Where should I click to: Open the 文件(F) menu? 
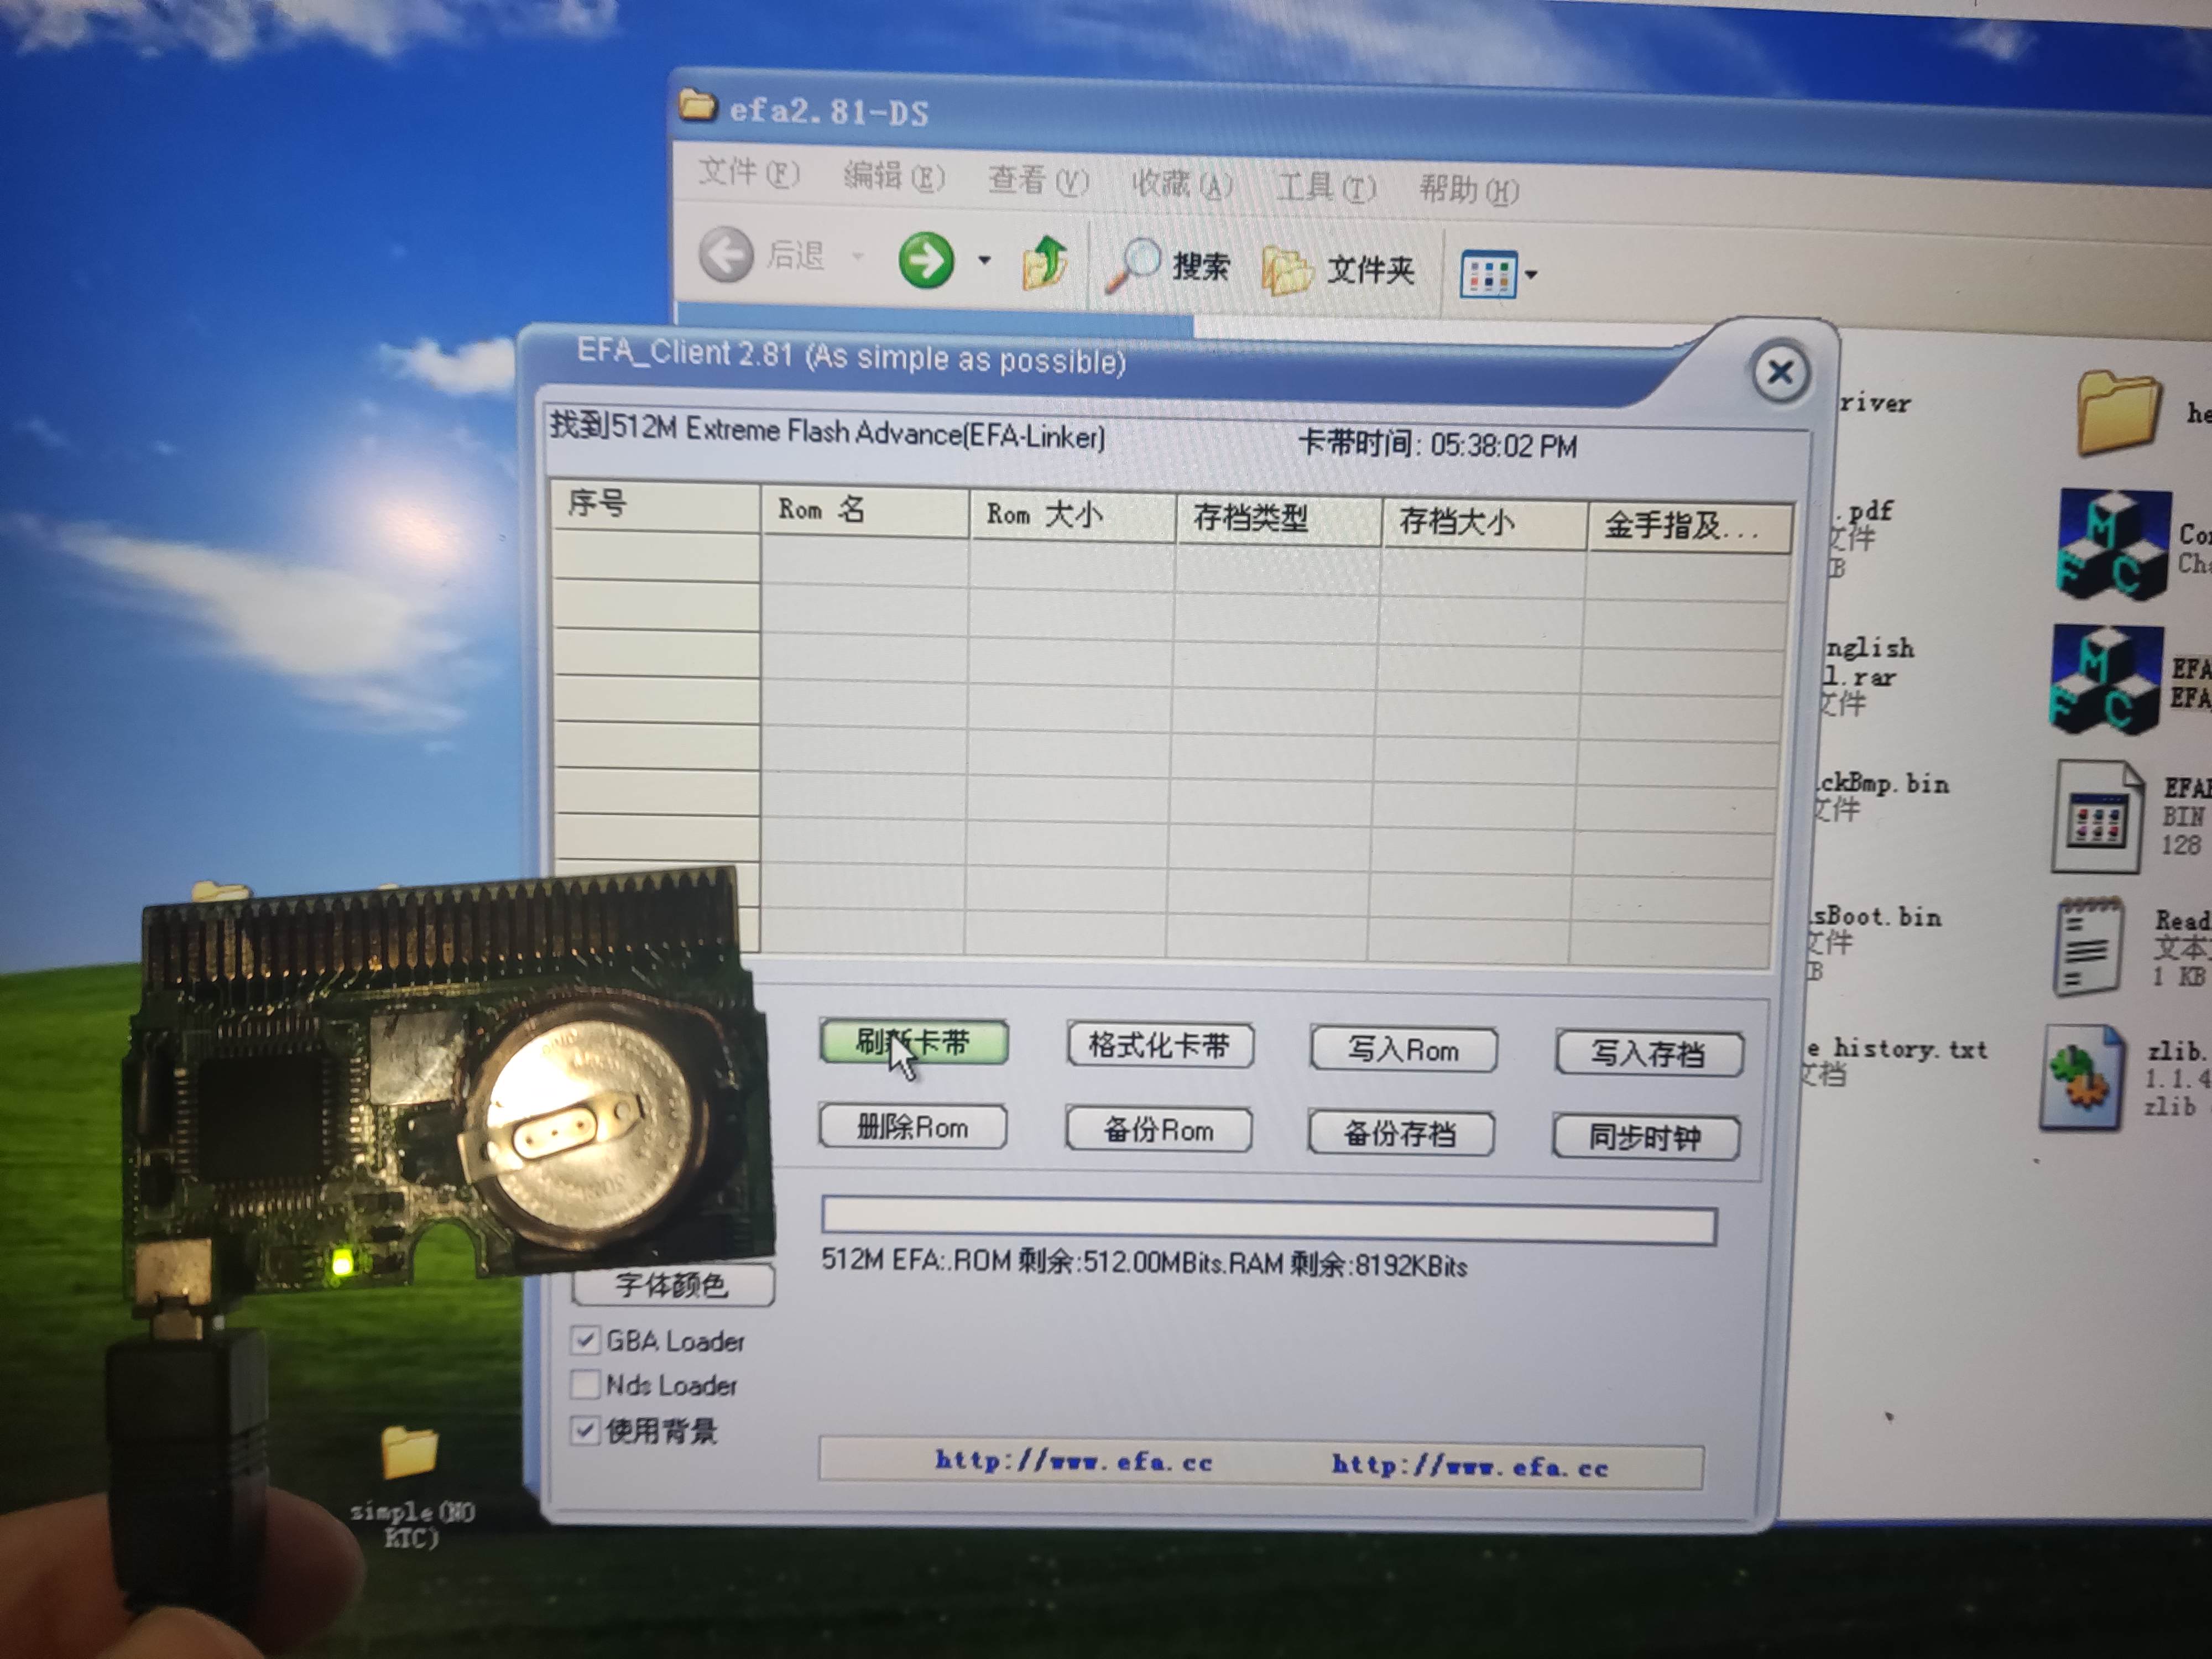click(x=748, y=173)
